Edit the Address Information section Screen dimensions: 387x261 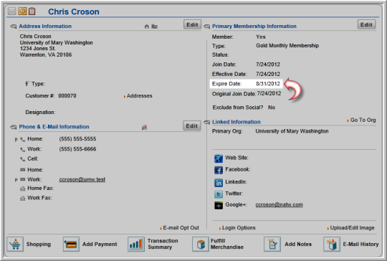[192, 24]
